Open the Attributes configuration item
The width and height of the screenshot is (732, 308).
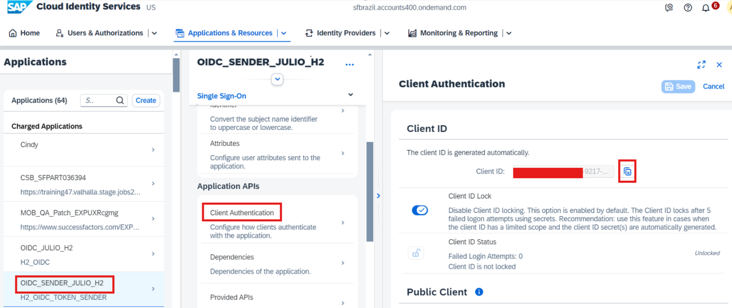coord(276,153)
